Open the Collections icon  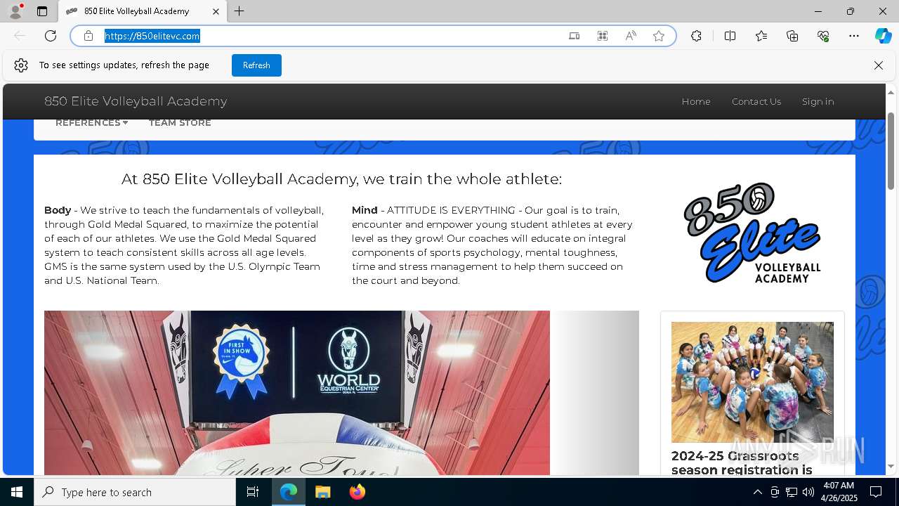[792, 36]
